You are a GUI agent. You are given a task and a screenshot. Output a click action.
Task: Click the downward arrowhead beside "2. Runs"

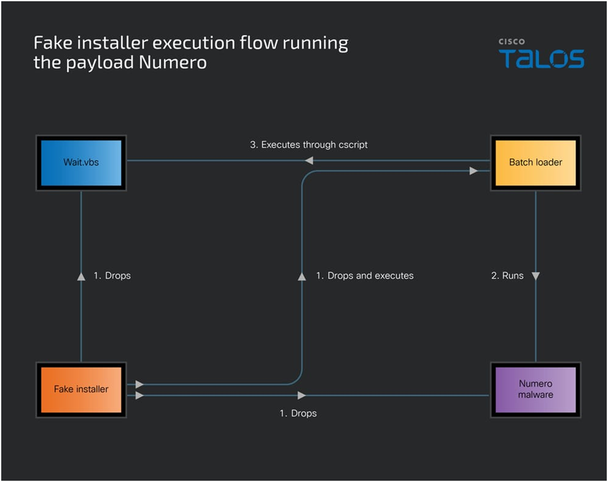click(x=536, y=276)
